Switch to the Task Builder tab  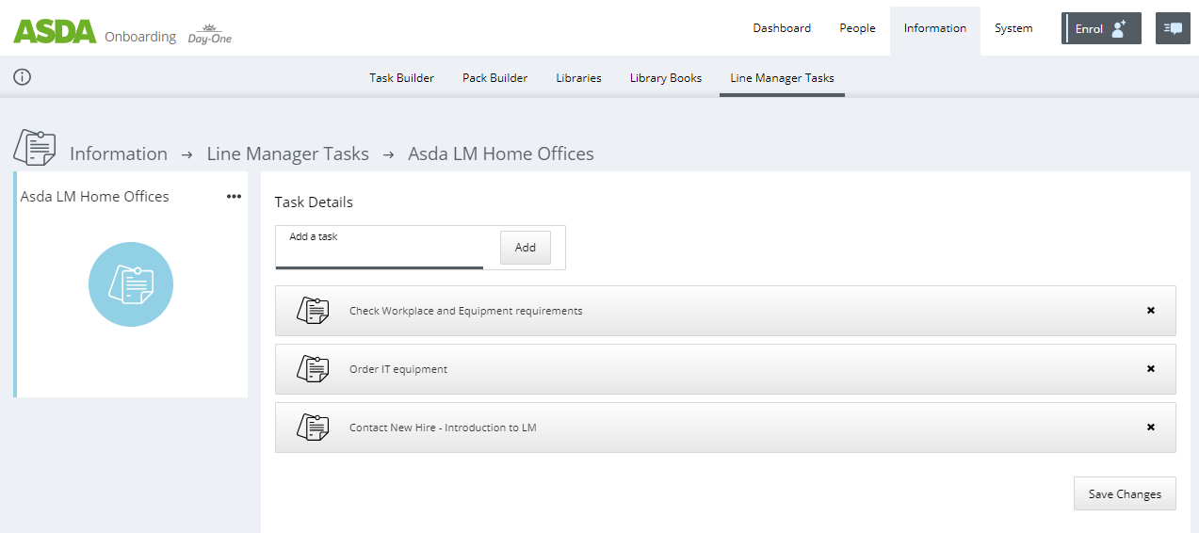(x=401, y=78)
